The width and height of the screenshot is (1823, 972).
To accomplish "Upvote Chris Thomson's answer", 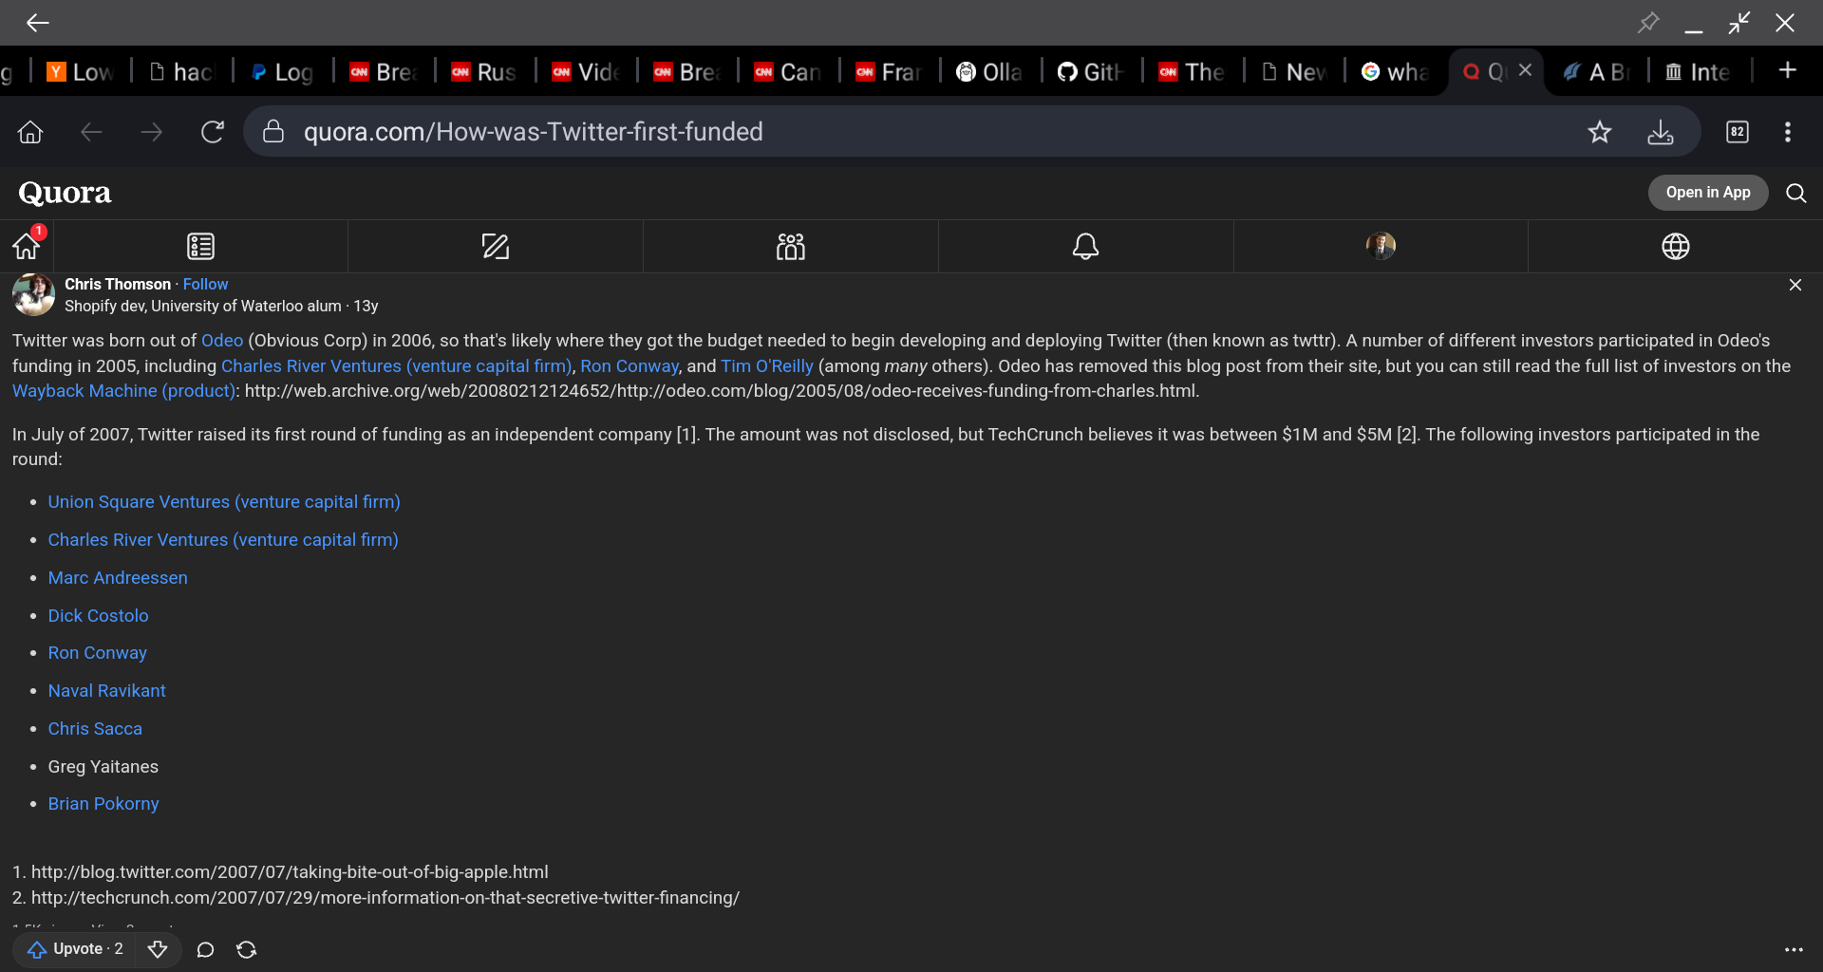I will (76, 949).
